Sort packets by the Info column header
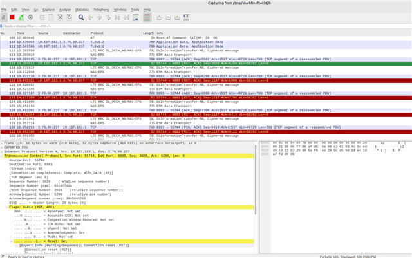 click(284, 33)
